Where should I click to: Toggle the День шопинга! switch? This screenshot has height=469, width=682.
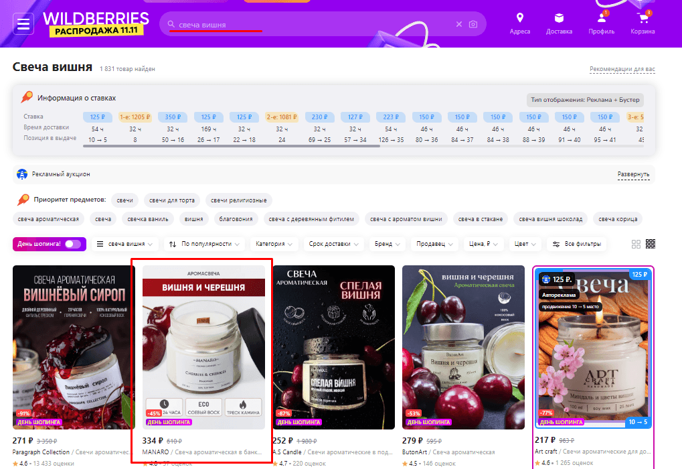coord(73,244)
